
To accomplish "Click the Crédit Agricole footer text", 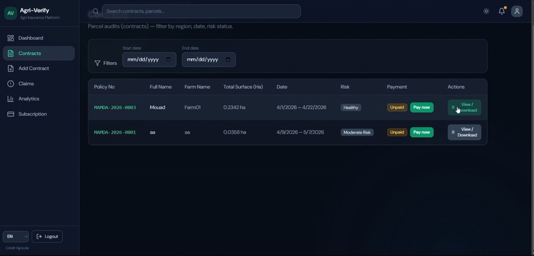I will click(x=17, y=248).
